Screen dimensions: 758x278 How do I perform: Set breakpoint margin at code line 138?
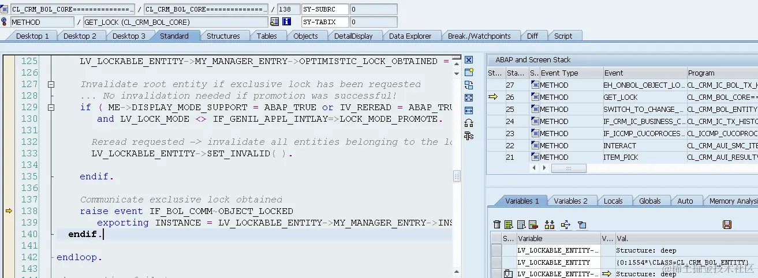tap(9, 211)
